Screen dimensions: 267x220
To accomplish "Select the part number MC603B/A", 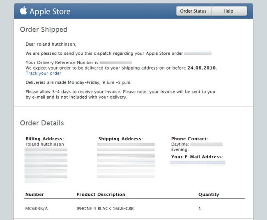I will 37,208.
